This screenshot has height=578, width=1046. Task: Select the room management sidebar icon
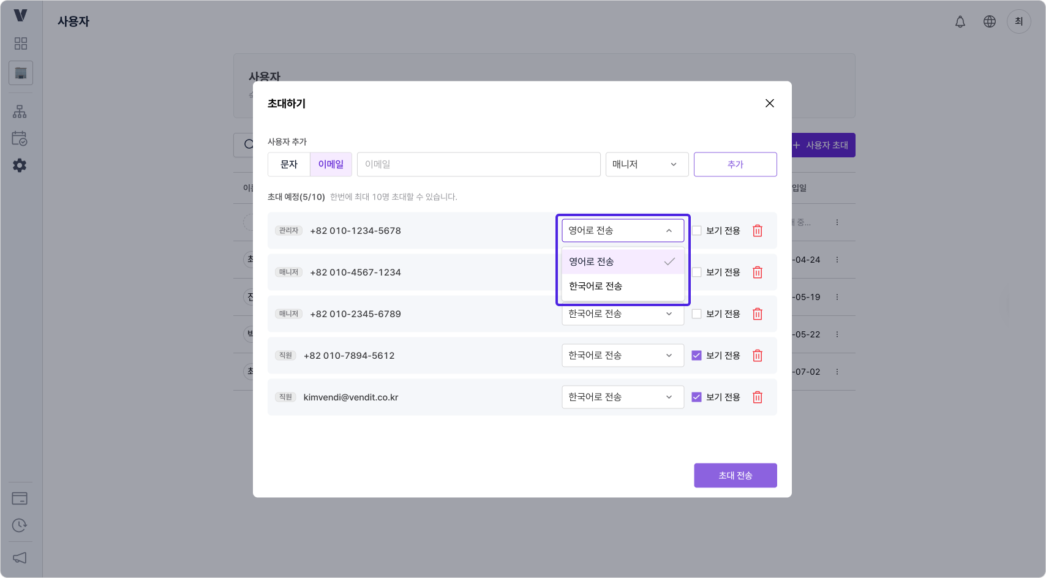(x=20, y=73)
